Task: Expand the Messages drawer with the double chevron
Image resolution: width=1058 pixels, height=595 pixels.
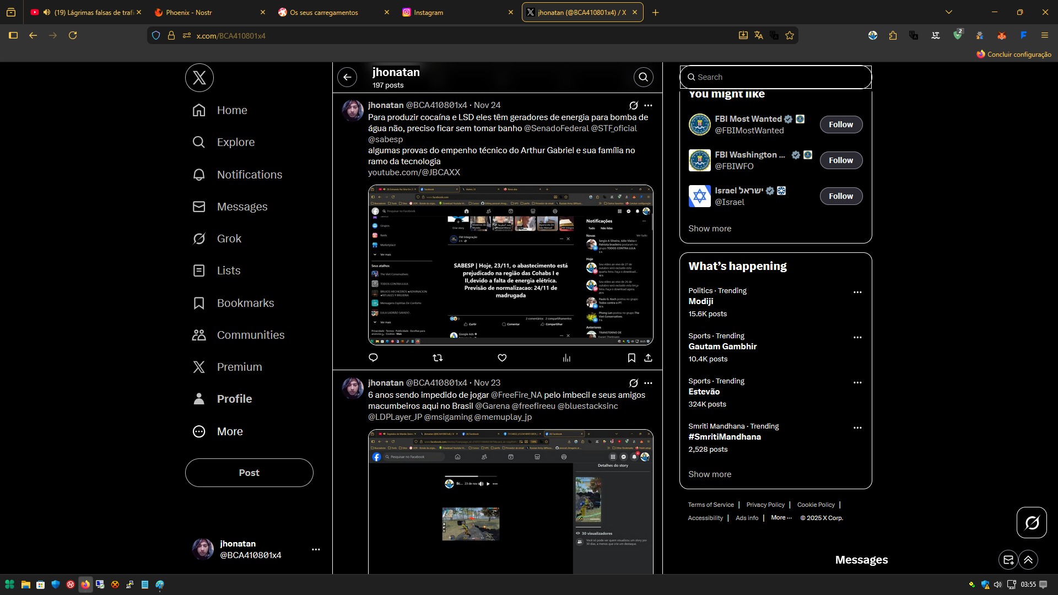Action: coord(1028,560)
